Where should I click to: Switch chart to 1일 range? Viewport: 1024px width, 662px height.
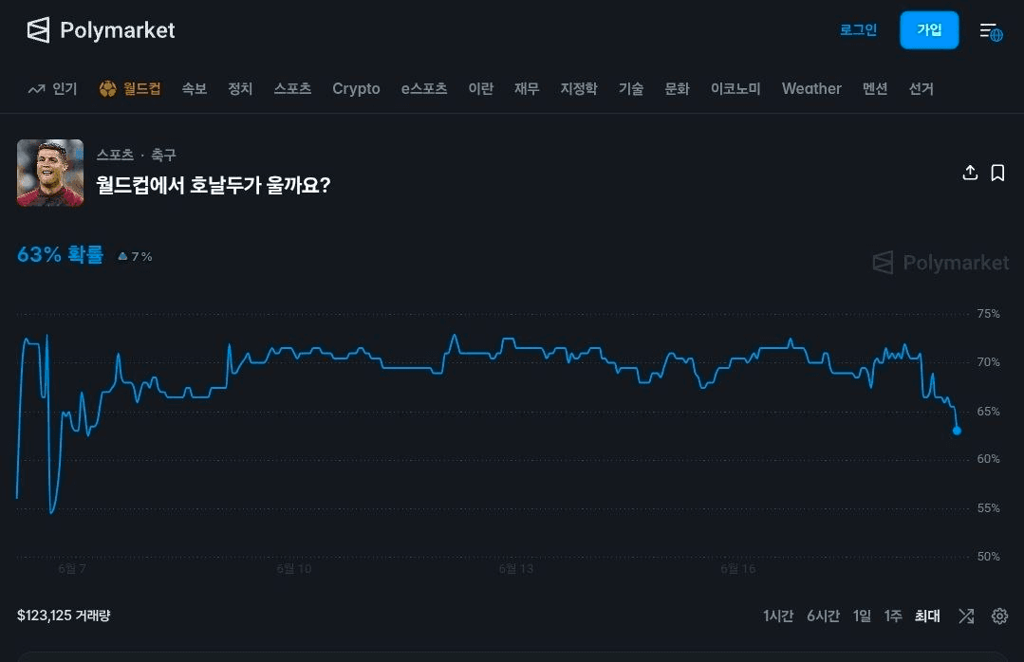tap(862, 616)
